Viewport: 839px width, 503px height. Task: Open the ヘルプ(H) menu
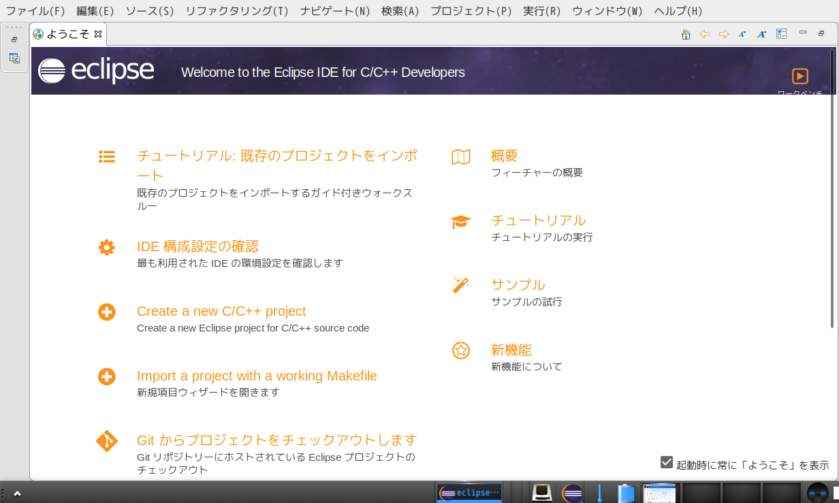[678, 12]
